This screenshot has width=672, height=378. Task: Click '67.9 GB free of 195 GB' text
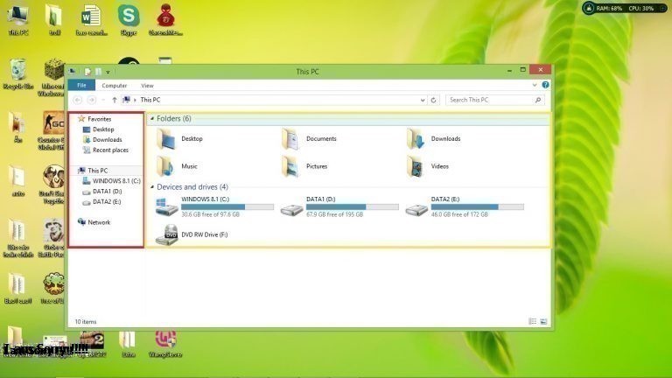[335, 214]
